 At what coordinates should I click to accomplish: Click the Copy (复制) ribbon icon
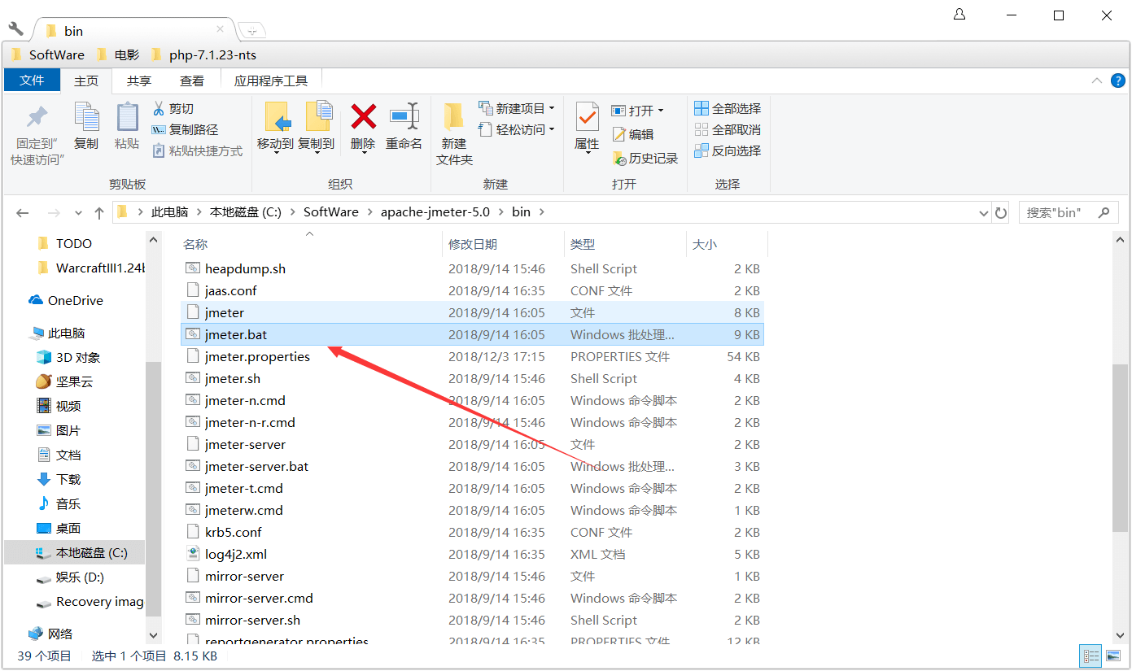click(x=85, y=117)
